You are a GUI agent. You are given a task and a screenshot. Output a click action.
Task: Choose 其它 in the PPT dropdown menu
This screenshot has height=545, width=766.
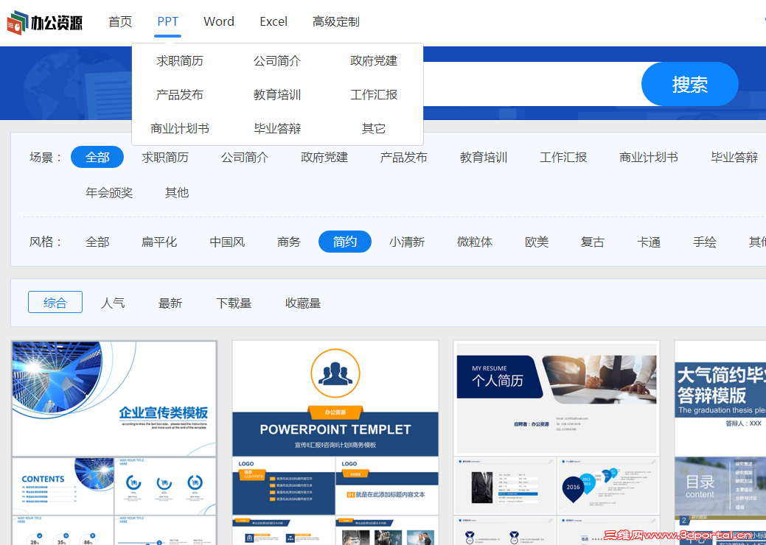tap(374, 128)
